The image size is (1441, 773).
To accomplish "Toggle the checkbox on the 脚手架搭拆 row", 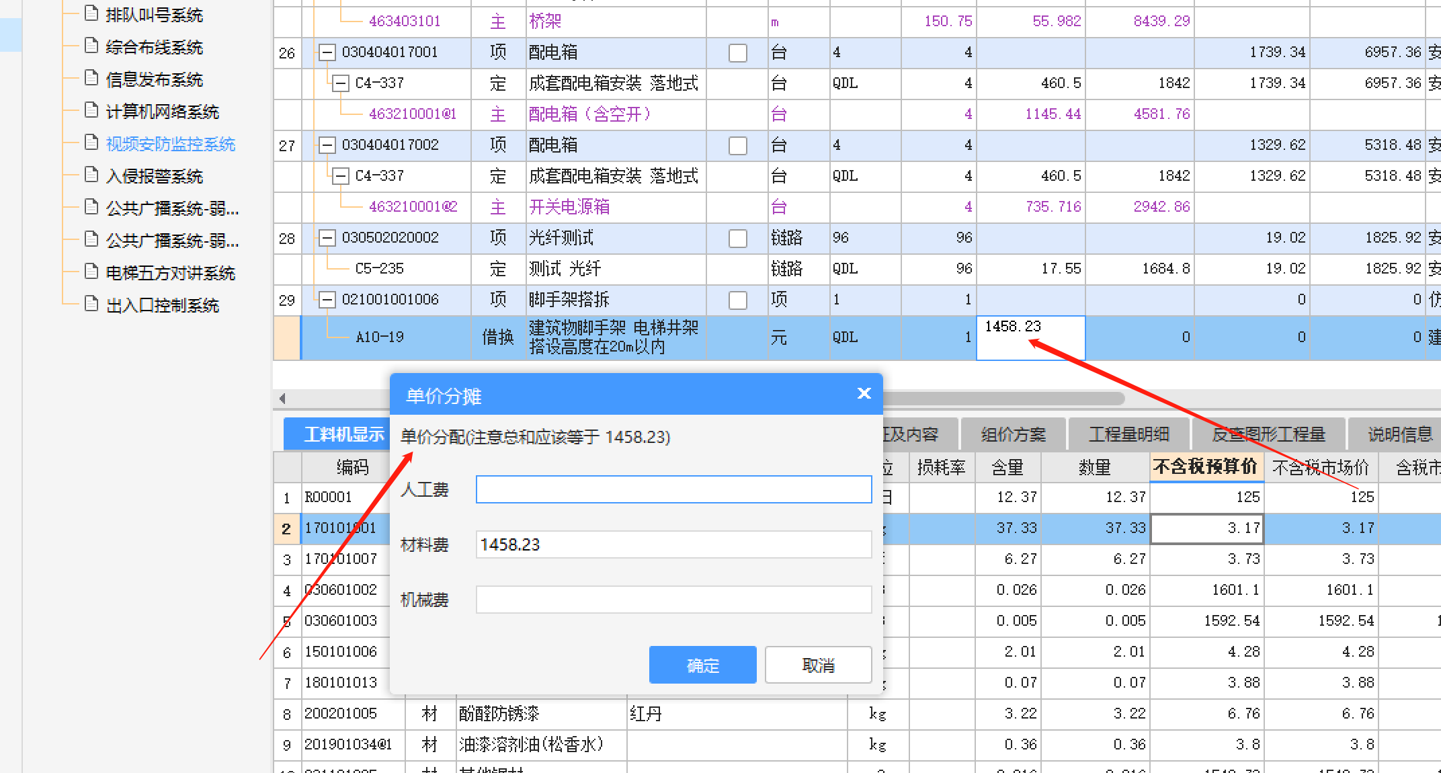I will coord(737,300).
